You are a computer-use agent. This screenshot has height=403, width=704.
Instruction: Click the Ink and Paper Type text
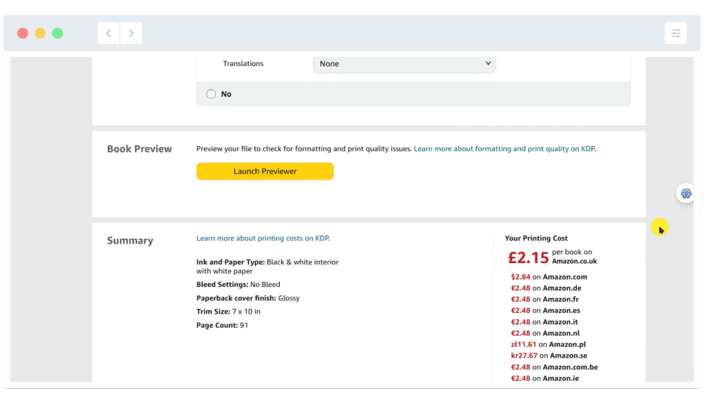[x=267, y=267]
